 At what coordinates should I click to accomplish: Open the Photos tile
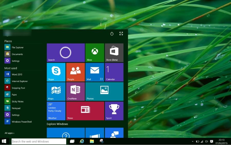click(104, 91)
